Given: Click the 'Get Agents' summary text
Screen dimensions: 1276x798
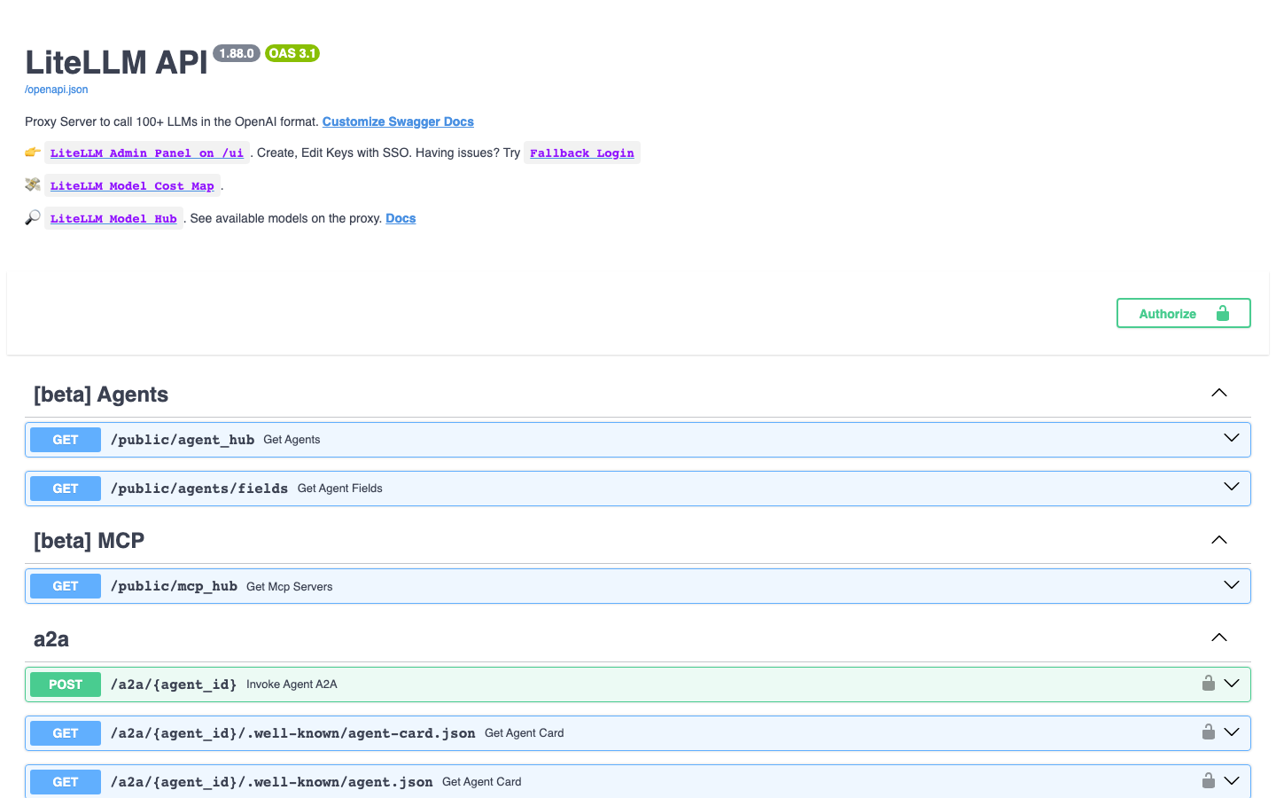Looking at the screenshot, I should pyautogui.click(x=292, y=440).
